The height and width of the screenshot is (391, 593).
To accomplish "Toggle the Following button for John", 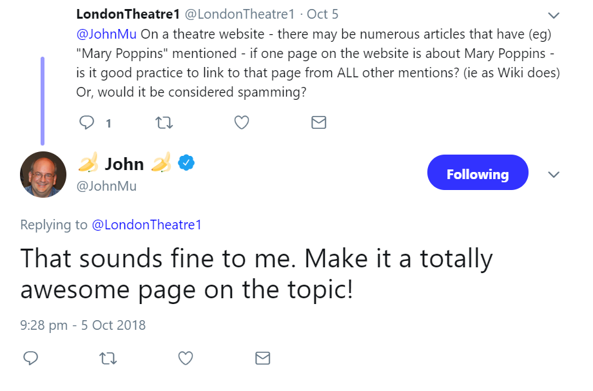I will pos(477,174).
